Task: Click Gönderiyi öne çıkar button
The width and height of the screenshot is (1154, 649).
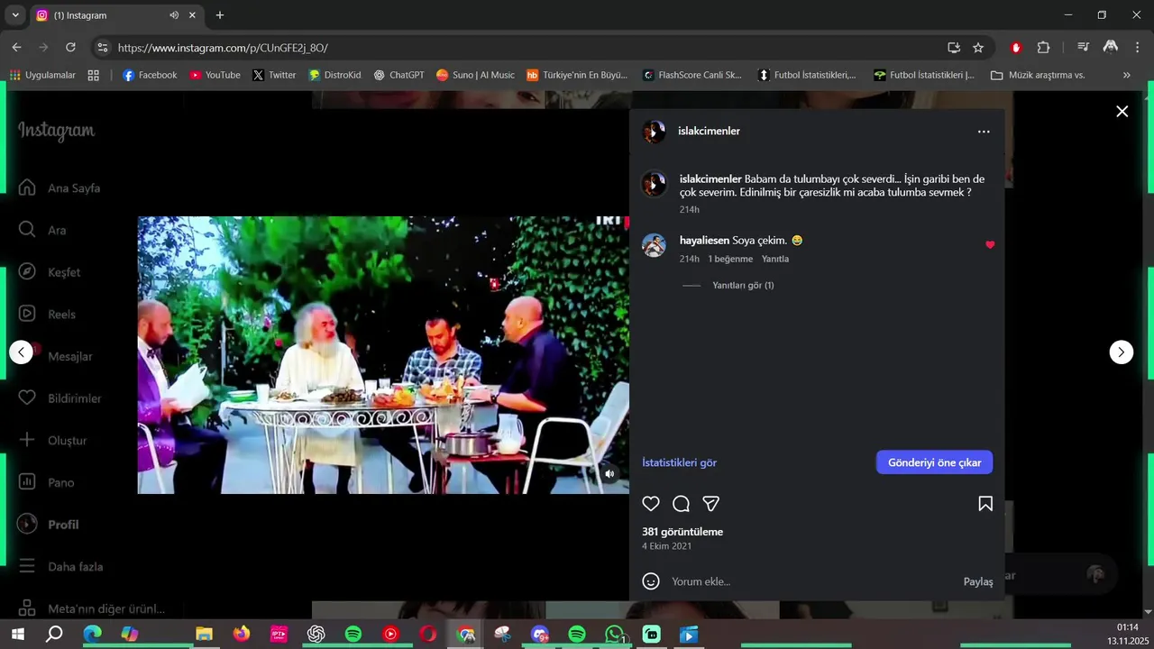Action: coord(934,462)
